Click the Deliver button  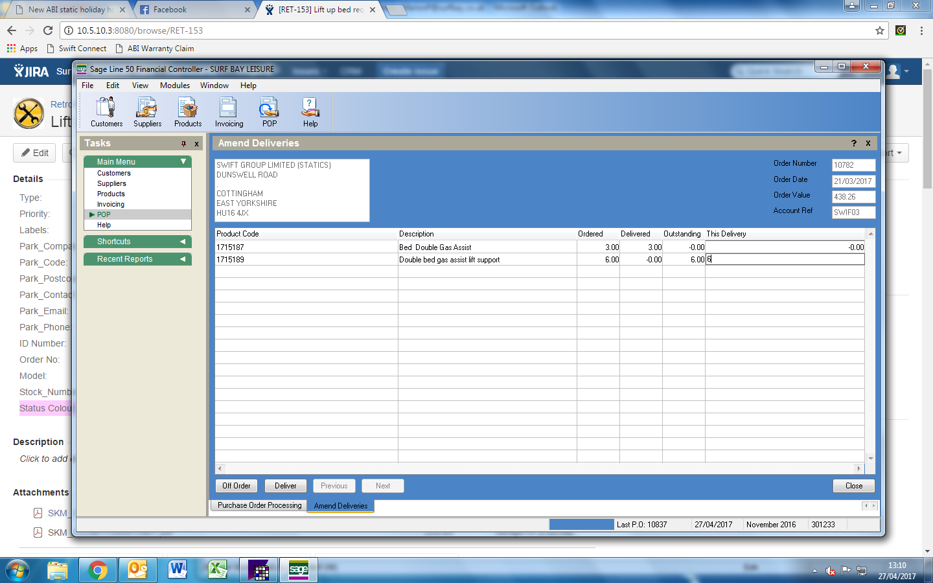pyautogui.click(x=285, y=486)
